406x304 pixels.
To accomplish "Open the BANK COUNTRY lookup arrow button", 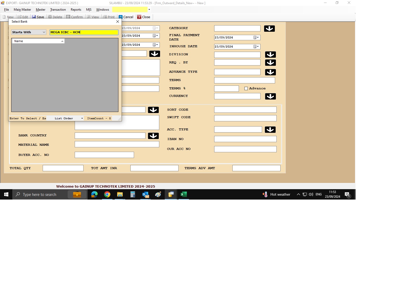I will coord(153,136).
